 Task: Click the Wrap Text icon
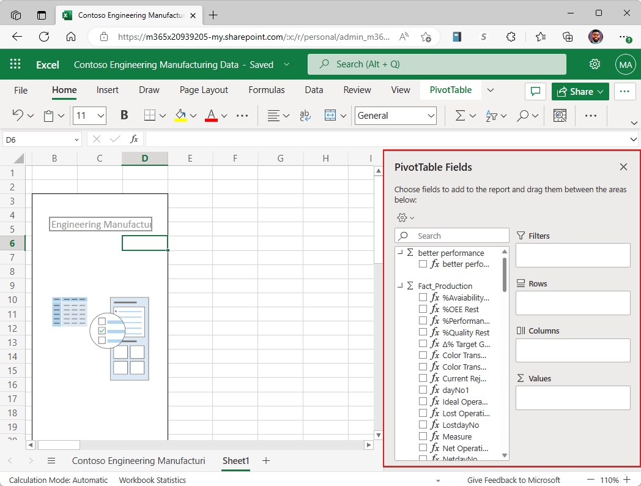(305, 115)
